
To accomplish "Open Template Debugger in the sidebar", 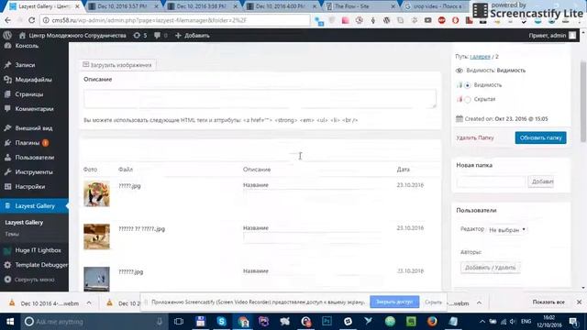I will click(41, 265).
